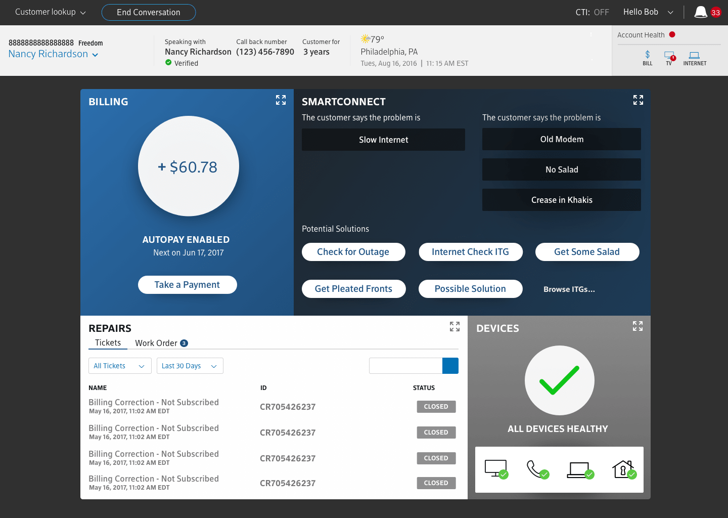Expand the Repairs panel
This screenshot has width=728, height=518.
tap(454, 327)
